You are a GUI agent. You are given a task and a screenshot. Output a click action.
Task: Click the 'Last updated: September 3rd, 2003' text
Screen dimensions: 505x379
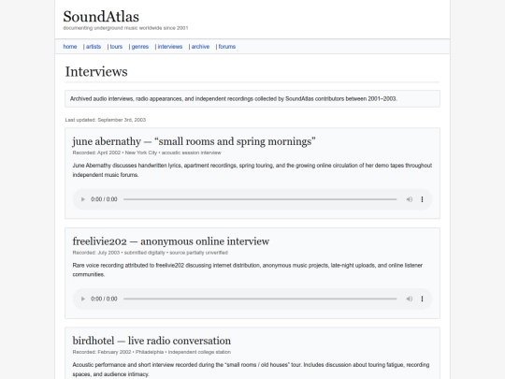click(106, 120)
